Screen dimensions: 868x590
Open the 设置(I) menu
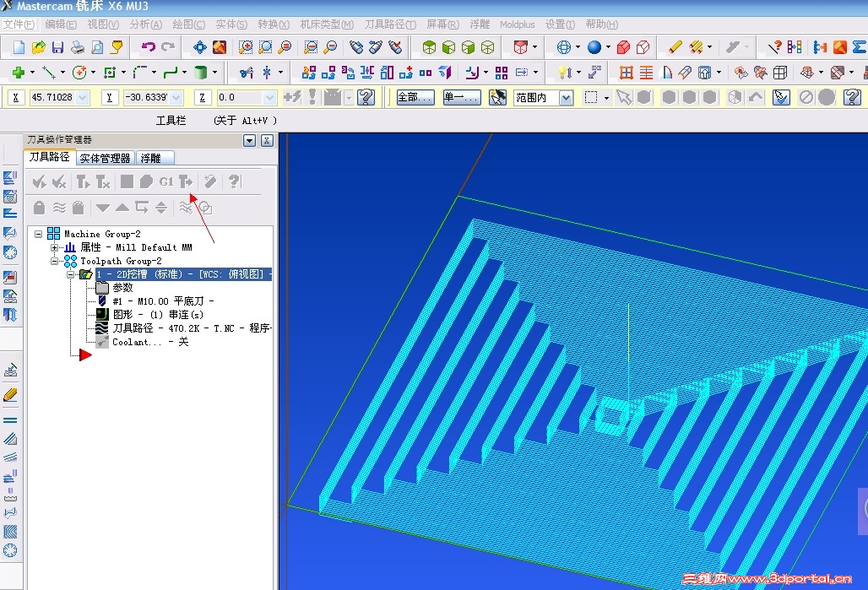tap(560, 24)
